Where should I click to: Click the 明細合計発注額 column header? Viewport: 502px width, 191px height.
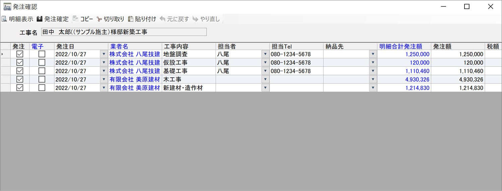coord(400,46)
